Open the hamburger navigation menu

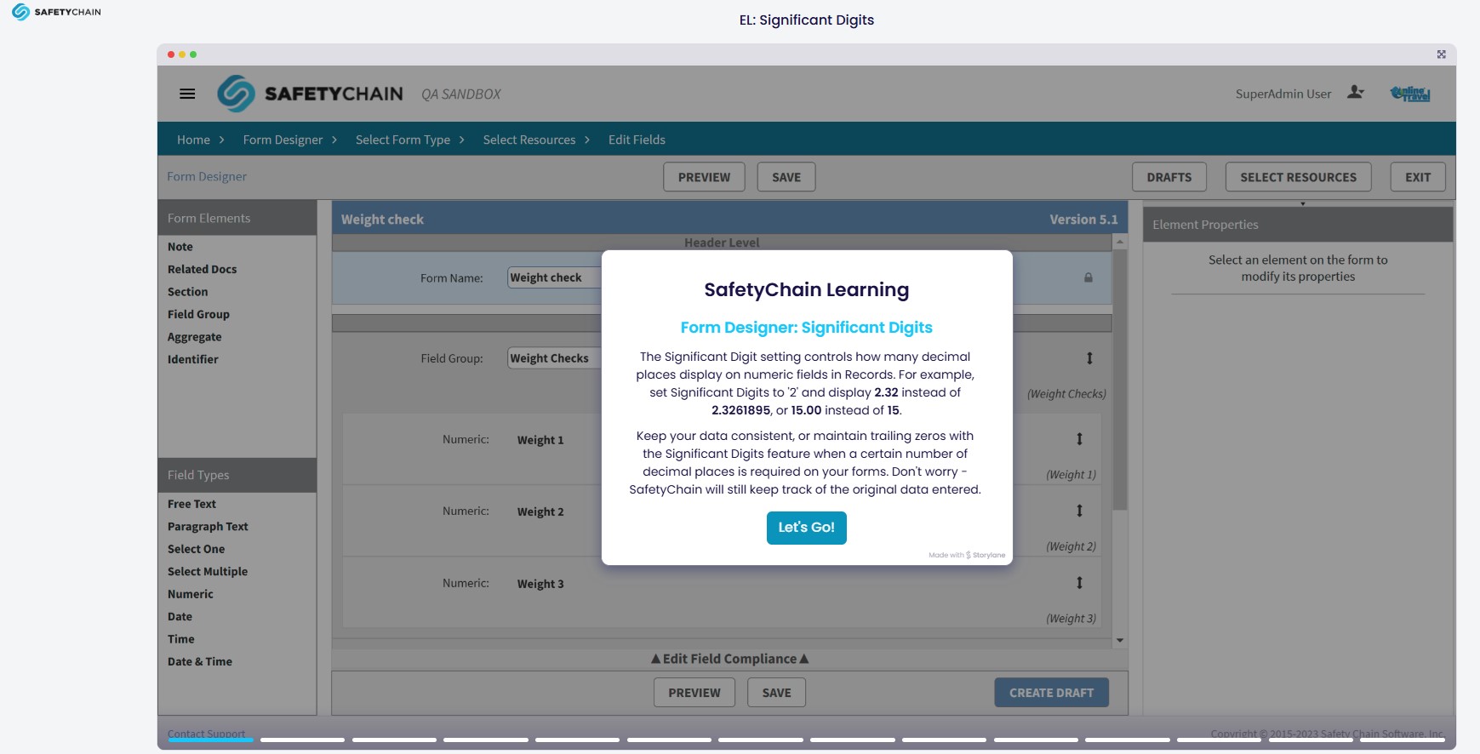187,94
